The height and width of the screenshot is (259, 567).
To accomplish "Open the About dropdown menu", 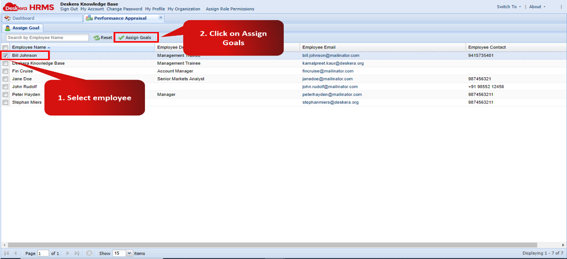I will click(537, 7).
